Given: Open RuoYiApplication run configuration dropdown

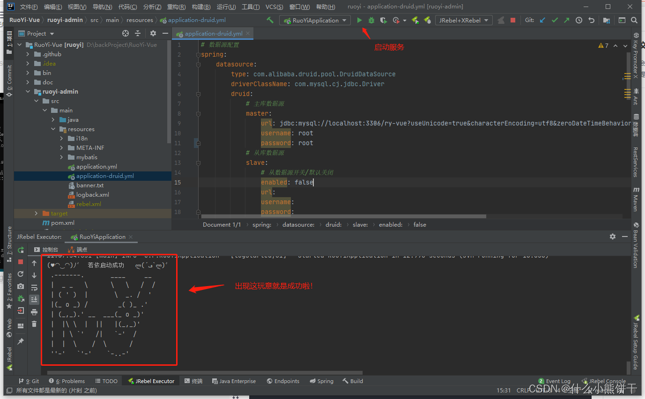Looking at the screenshot, I should tap(315, 20).
